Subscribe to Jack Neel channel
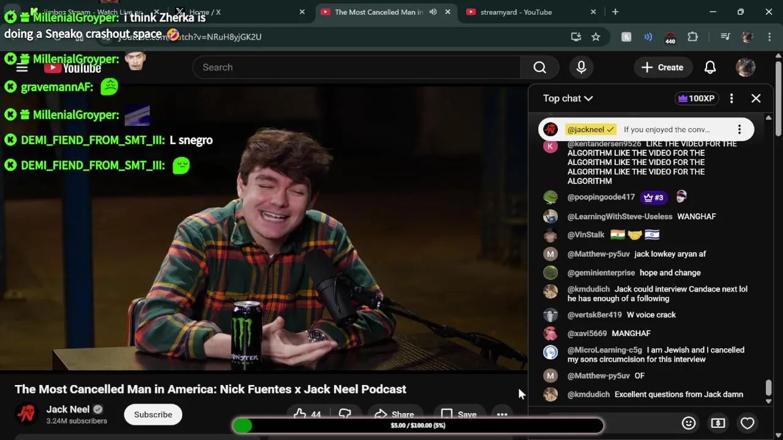Viewport: 783px width, 440px height. click(x=153, y=414)
